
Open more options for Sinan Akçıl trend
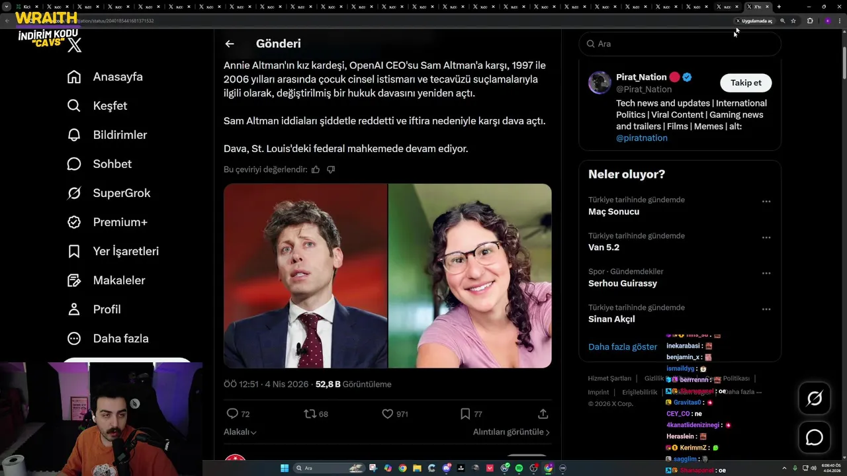click(766, 309)
